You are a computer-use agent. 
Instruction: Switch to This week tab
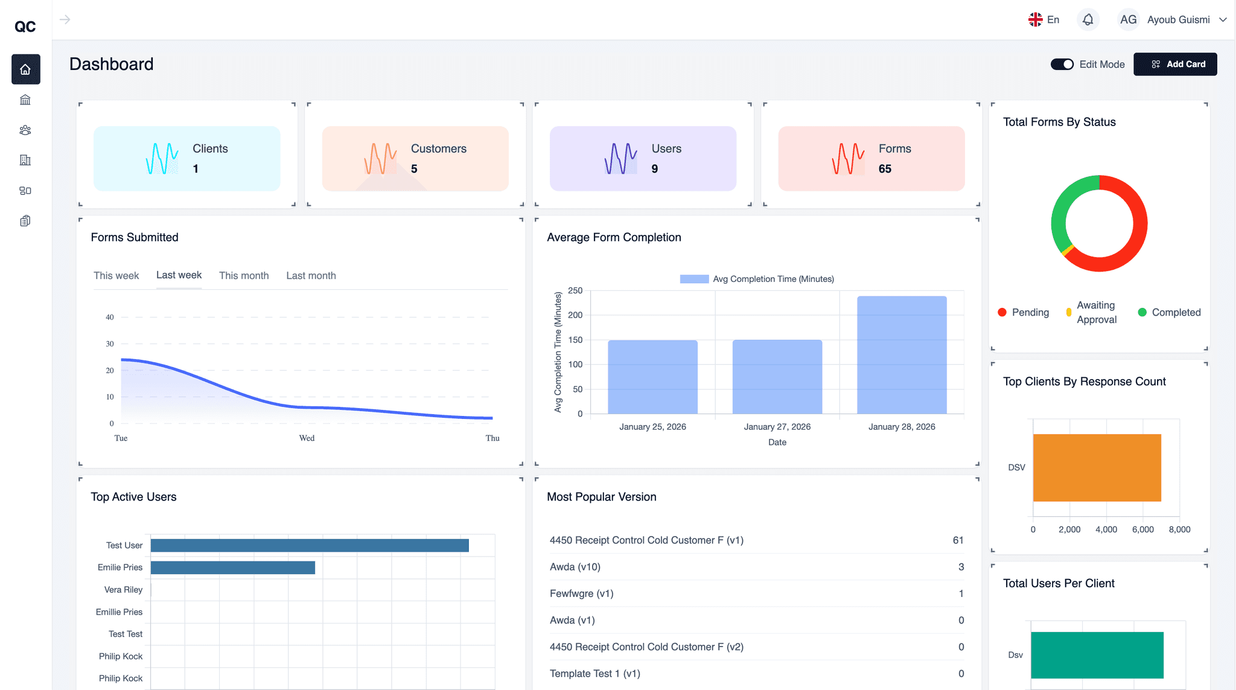coord(116,275)
